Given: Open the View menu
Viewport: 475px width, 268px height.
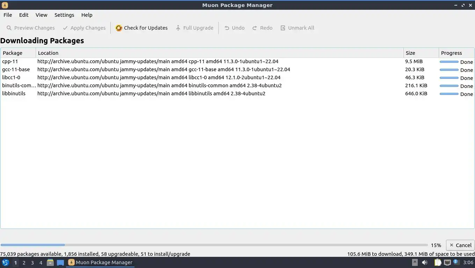Looking at the screenshot, I should click(x=41, y=15).
